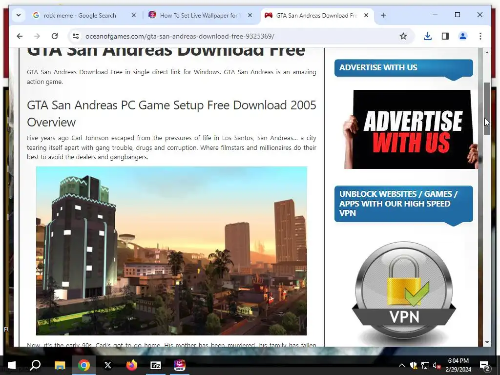
Task: Reload the current page
Action: (x=55, y=36)
